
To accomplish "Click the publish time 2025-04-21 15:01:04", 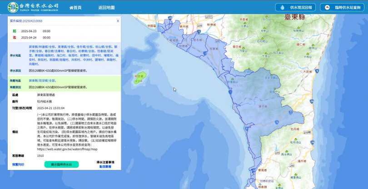I will tap(51, 108).
